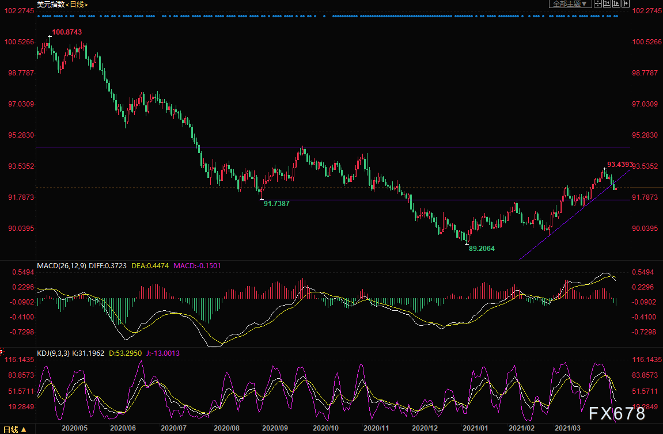The width and height of the screenshot is (663, 434).
Task: Click the 2020/12 date axis label
Action: coord(425,428)
